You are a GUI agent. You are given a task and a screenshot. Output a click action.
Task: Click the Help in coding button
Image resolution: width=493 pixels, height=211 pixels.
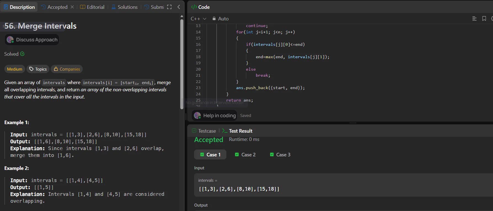coord(215,116)
